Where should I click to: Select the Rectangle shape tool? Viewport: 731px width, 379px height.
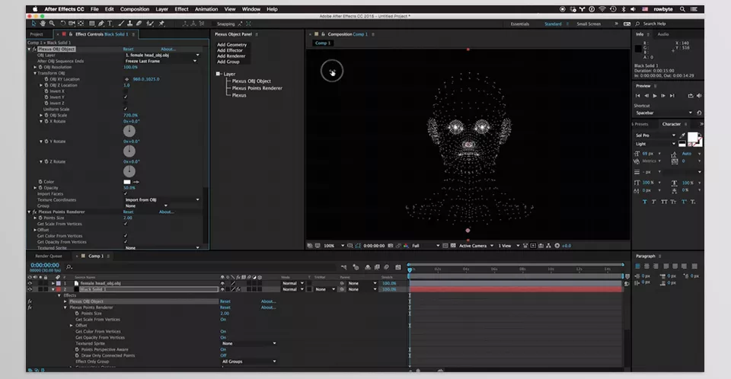[92, 24]
